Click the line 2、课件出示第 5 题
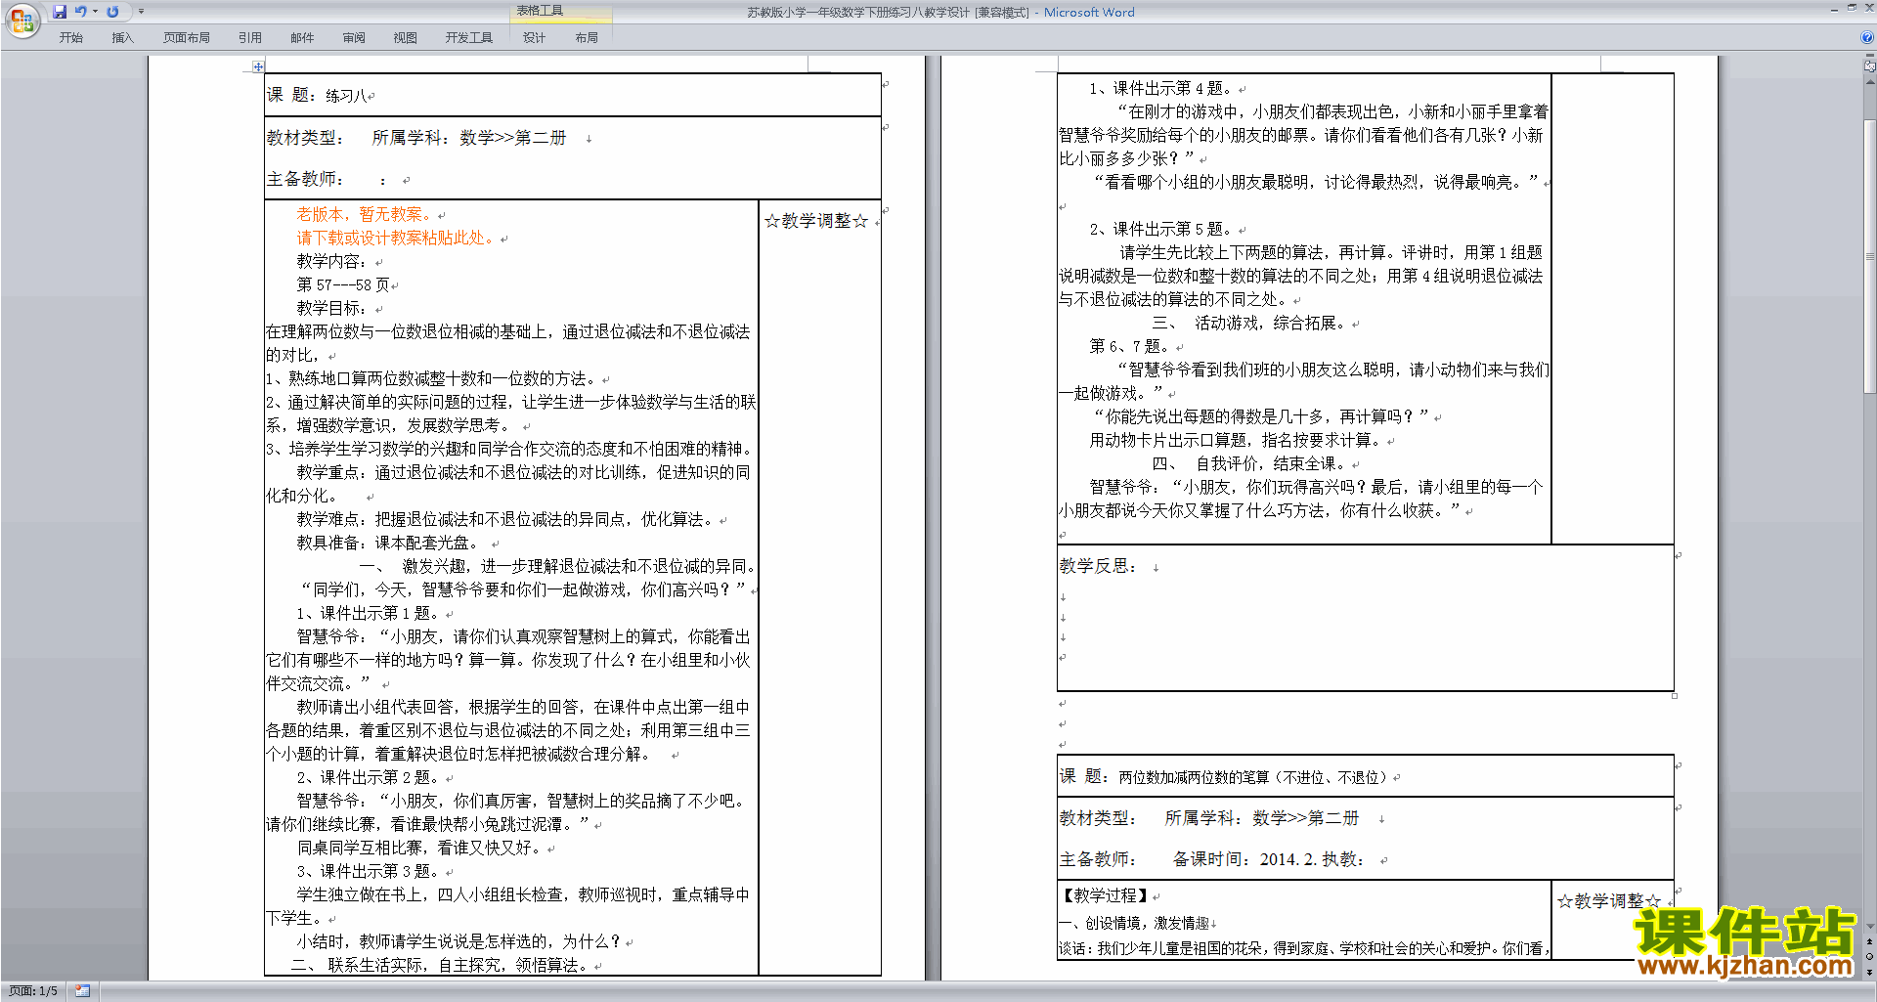Viewport: 1877px width, 1002px height. (1162, 229)
